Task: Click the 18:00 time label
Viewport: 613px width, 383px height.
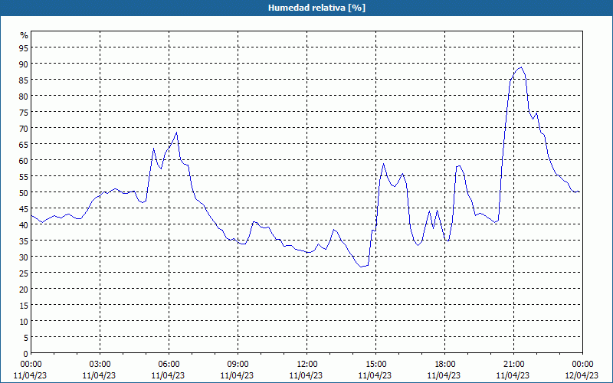Action: [x=445, y=365]
